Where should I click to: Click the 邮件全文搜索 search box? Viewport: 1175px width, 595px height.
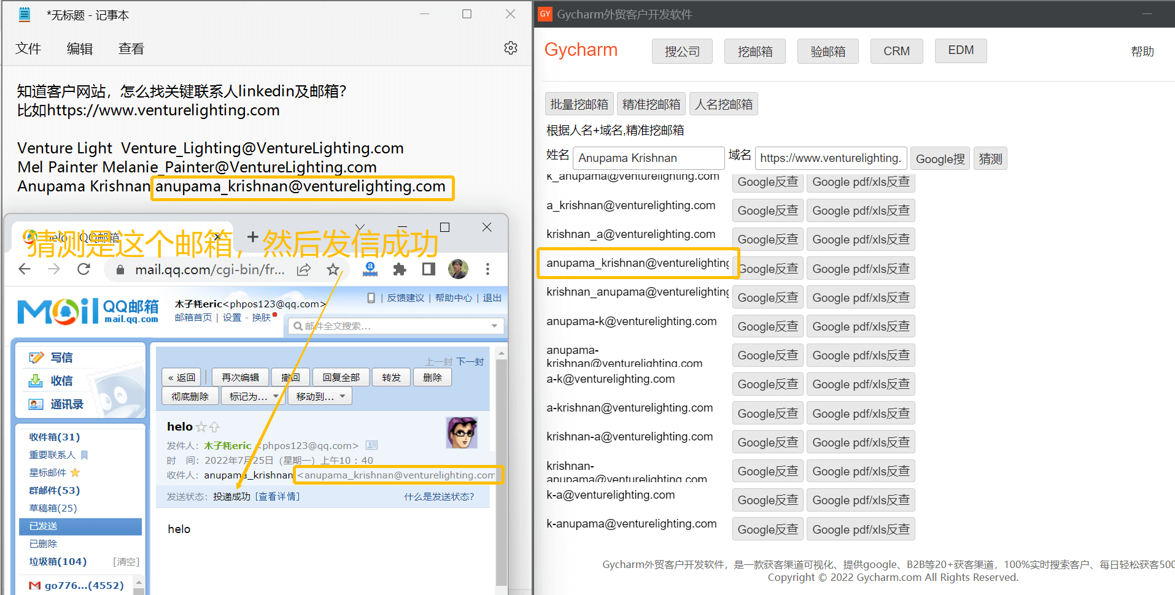pos(396,326)
